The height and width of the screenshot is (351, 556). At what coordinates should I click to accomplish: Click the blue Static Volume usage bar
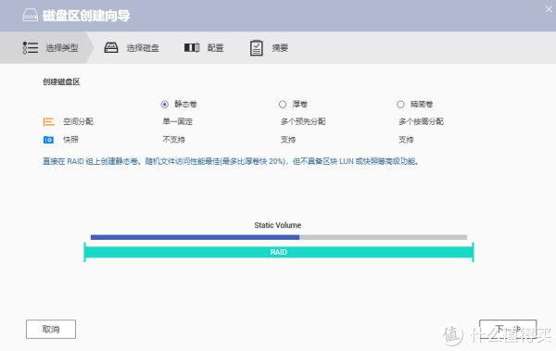(x=195, y=237)
